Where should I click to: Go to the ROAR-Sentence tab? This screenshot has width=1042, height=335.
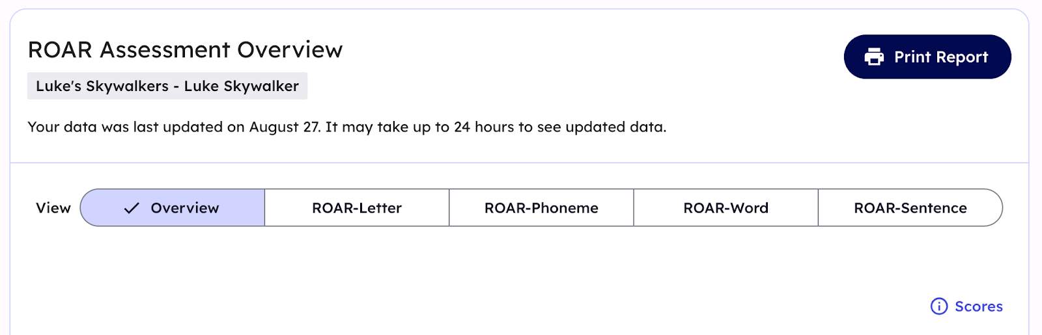(910, 208)
